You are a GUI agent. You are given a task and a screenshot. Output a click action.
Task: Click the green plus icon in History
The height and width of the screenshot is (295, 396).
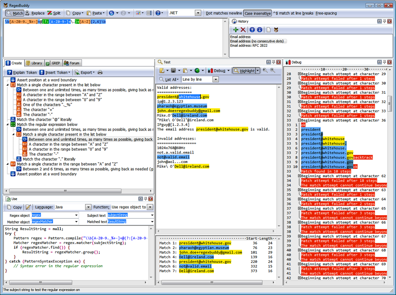(x=236, y=30)
